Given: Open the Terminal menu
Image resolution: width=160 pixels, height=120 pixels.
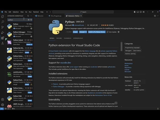Looking at the screenshot, I should pyautogui.click(x=36, y=12).
